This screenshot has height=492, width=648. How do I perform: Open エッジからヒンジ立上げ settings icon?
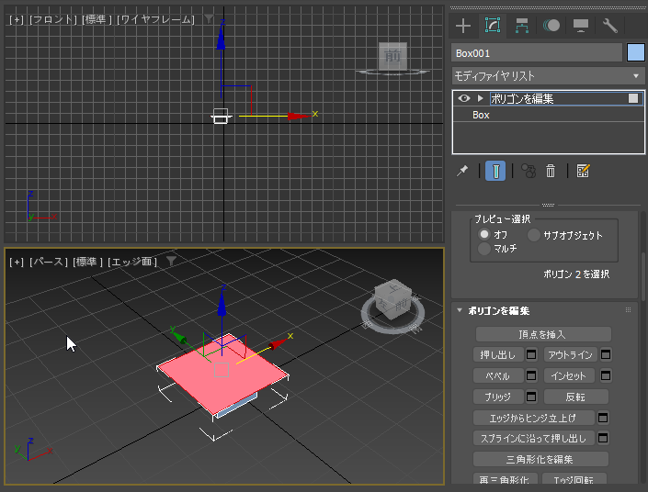pos(603,418)
